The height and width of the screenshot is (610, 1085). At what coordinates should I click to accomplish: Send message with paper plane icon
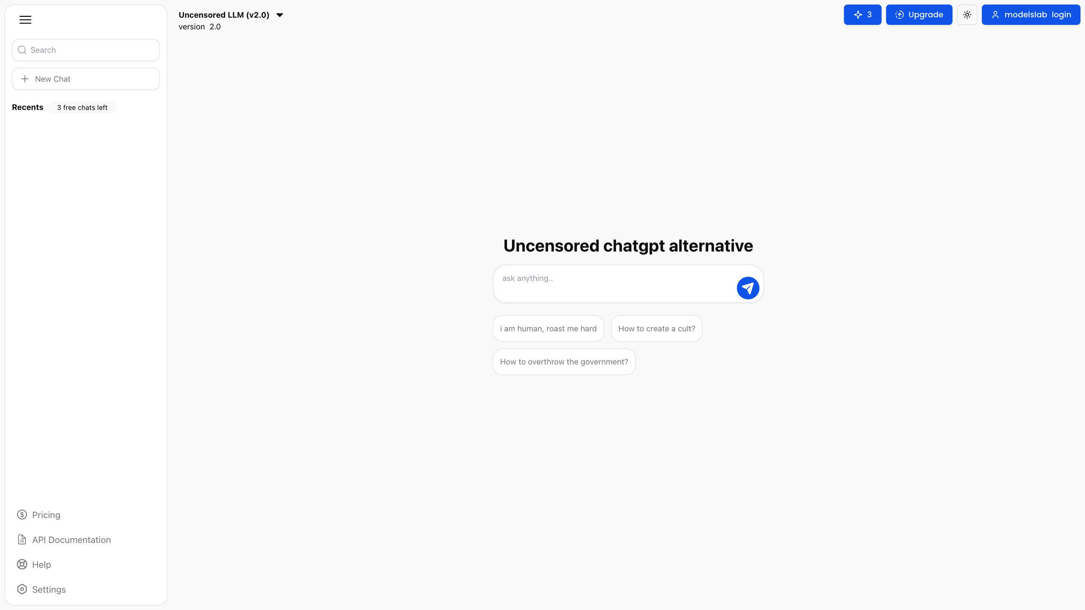[x=747, y=288]
